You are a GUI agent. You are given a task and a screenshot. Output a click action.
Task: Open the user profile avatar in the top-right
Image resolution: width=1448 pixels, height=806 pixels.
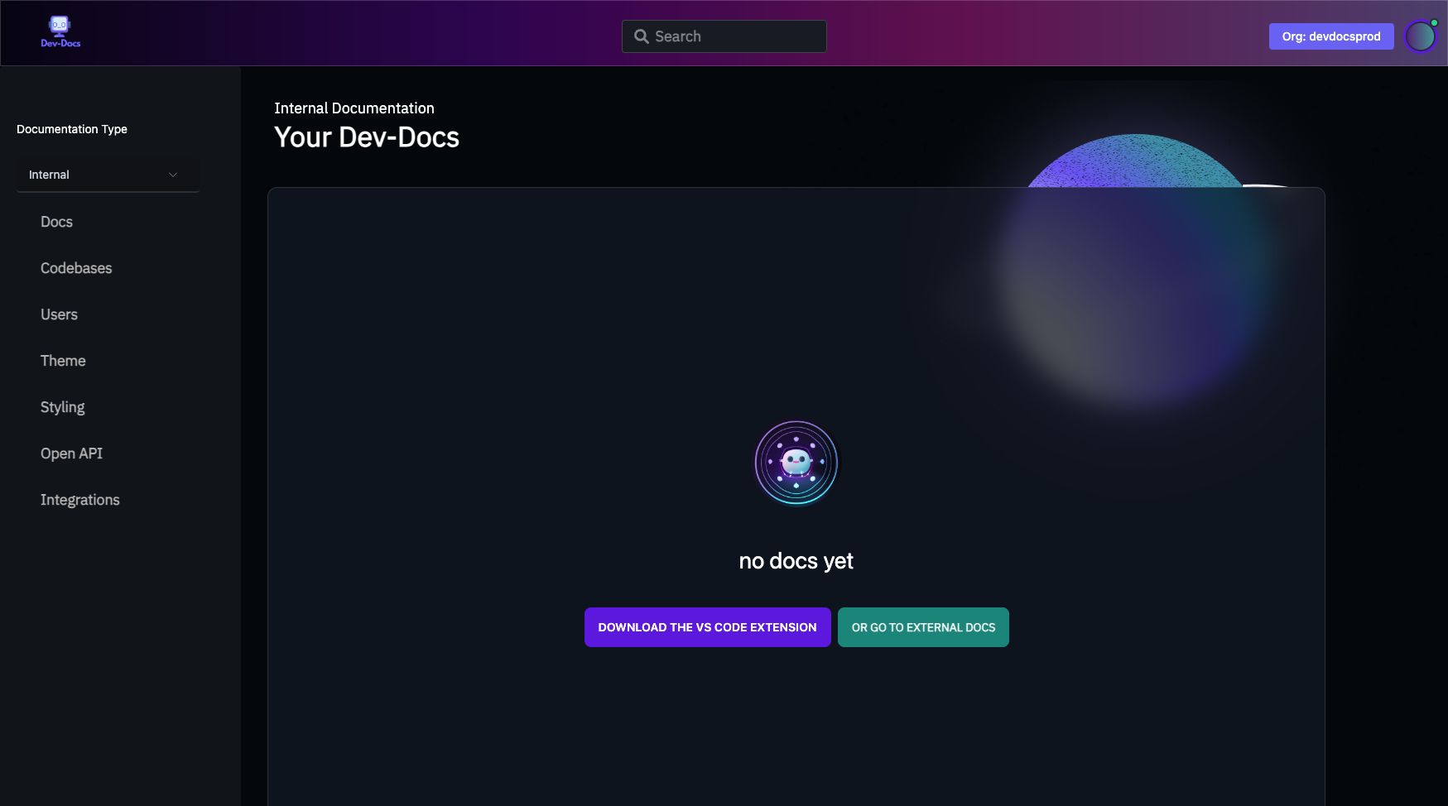1420,36
